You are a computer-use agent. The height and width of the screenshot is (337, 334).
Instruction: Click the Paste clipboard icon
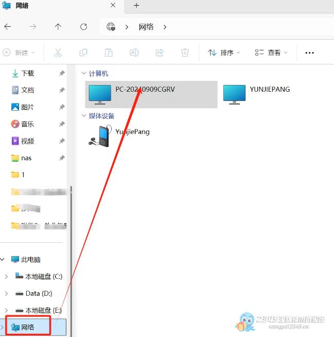(x=109, y=53)
